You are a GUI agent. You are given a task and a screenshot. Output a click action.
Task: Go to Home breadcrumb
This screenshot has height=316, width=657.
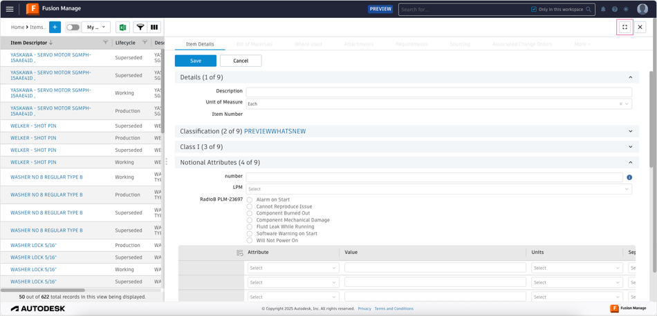(x=17, y=27)
